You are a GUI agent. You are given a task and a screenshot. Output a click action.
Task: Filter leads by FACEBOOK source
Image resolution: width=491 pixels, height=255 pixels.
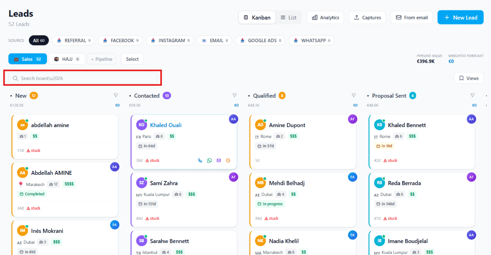point(121,40)
